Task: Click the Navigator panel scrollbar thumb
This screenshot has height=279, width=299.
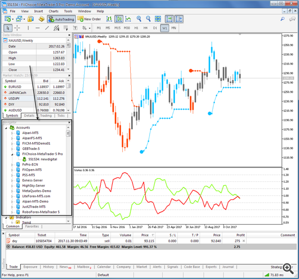Action: (68, 133)
